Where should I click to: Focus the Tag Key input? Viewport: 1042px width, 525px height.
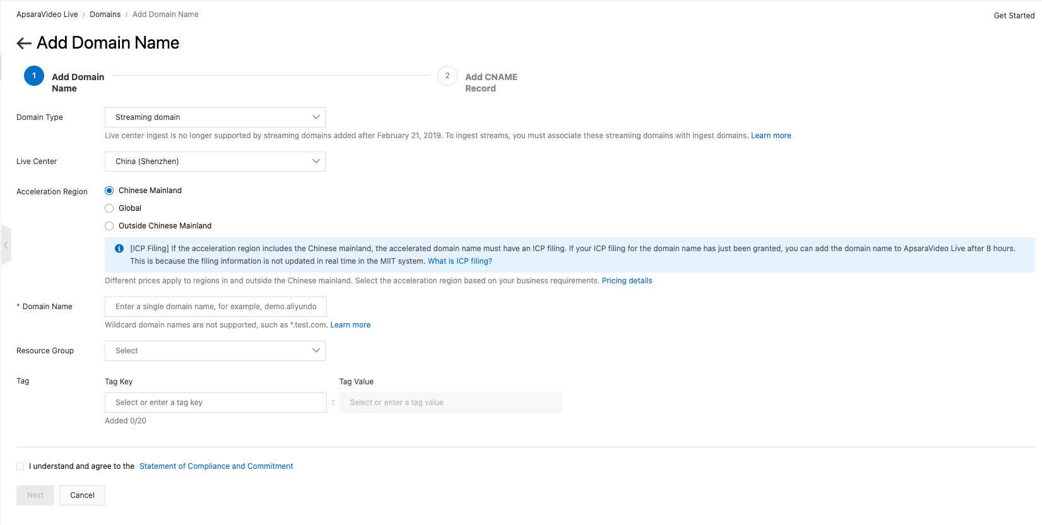(x=215, y=403)
